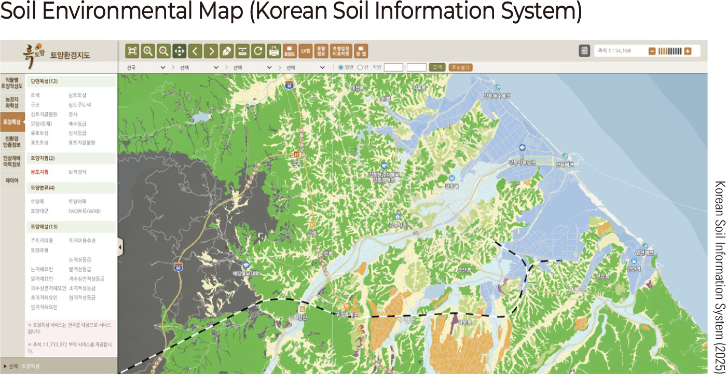Viewport: 726px width, 374px height.
Task: Select the 토양목 classification item
Action: [37, 201]
